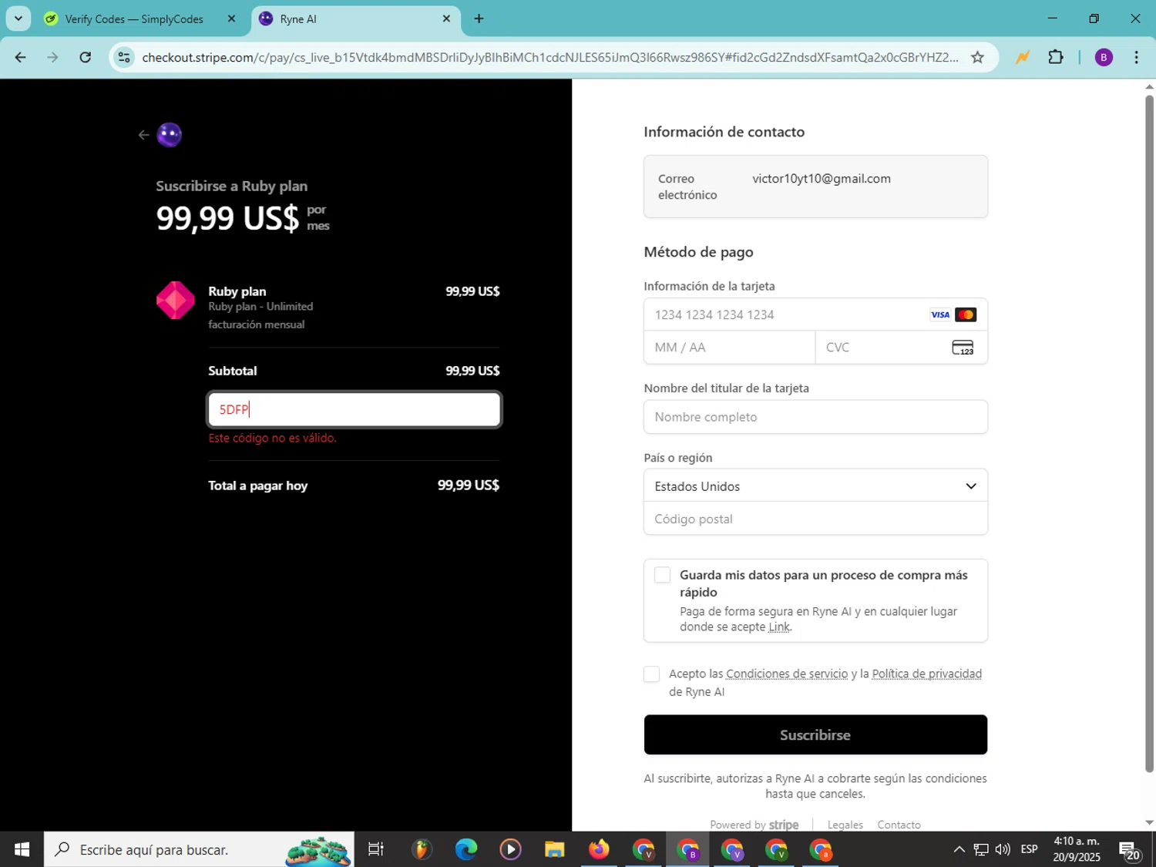Click the browser address bar URL
Screen dimensions: 1156x867
(x=549, y=57)
